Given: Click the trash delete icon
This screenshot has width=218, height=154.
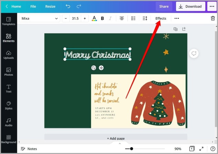Looking at the screenshot, I should (213, 18).
